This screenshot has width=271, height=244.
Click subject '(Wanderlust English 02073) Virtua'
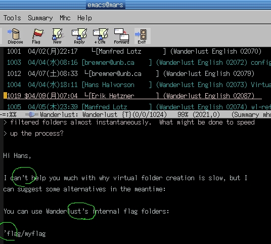click(x=213, y=85)
